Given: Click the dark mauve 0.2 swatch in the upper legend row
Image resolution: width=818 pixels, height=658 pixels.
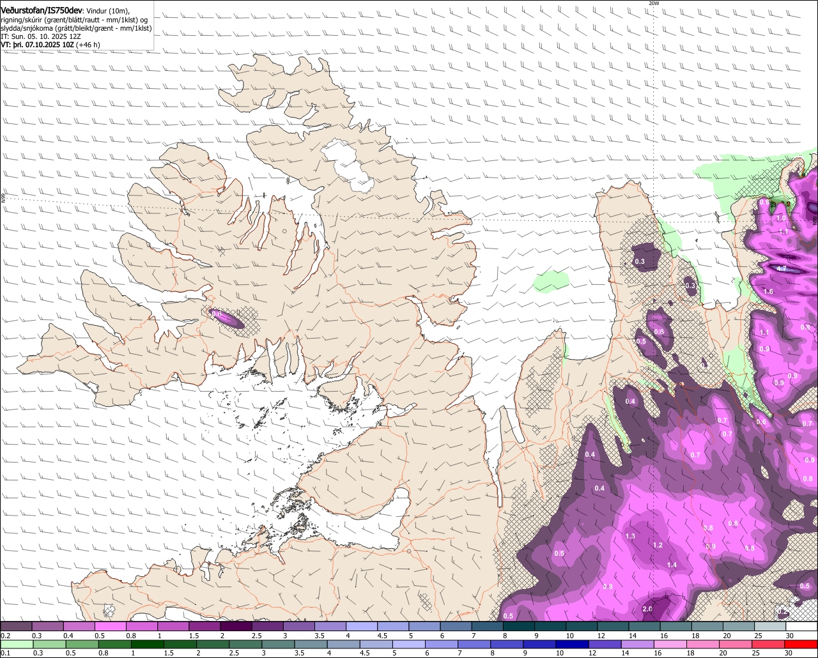Looking at the screenshot, I should point(16,627).
